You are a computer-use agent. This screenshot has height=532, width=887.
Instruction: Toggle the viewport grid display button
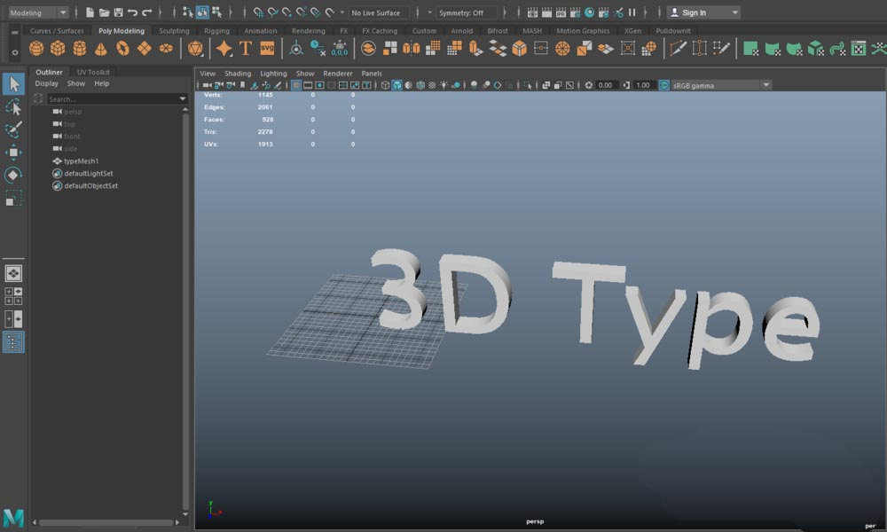(x=296, y=85)
